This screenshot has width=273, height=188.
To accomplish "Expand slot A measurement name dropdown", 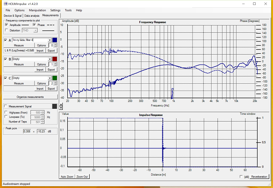I will click(x=50, y=40).
